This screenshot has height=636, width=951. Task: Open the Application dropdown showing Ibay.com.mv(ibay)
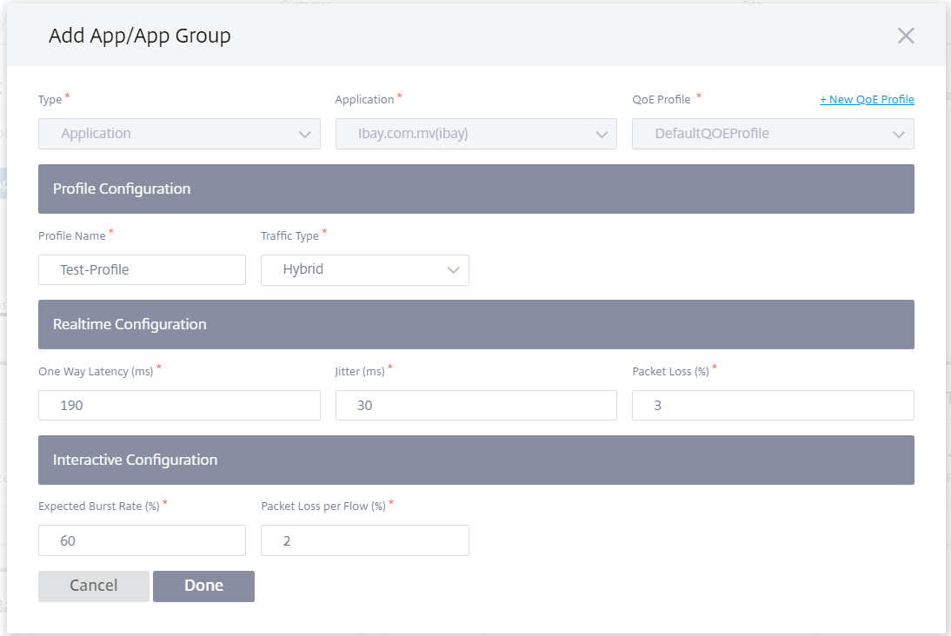[476, 134]
